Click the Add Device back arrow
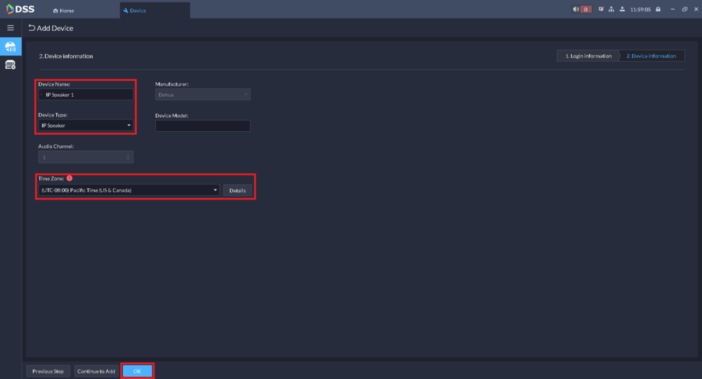The image size is (702, 379). click(32, 28)
